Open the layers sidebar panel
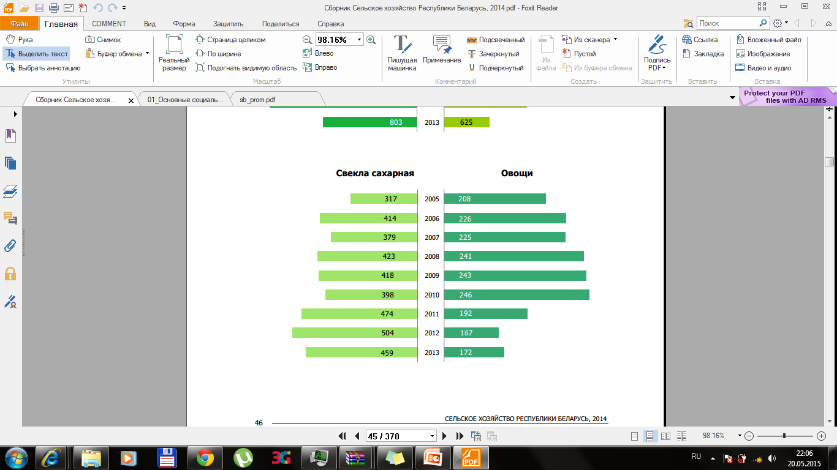837x470 pixels. coord(10,191)
